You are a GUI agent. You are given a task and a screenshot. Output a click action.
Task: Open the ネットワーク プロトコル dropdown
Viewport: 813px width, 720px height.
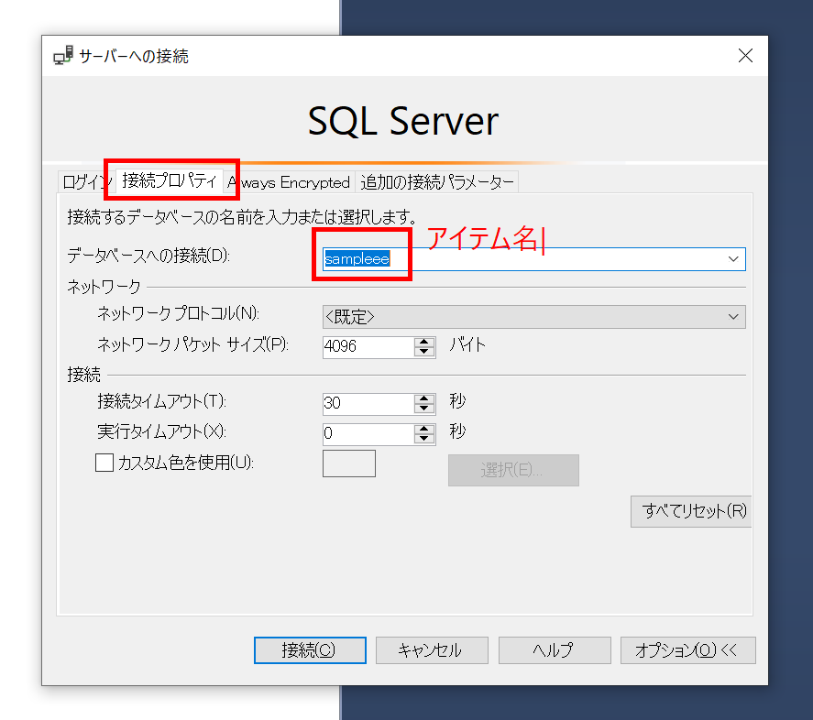(x=534, y=317)
